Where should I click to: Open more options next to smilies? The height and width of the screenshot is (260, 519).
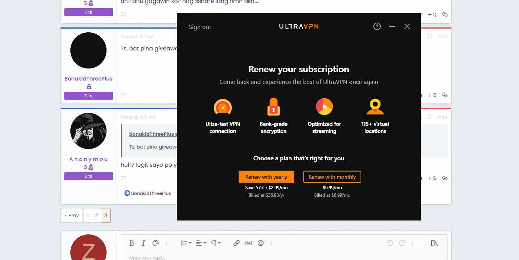pyautogui.click(x=271, y=243)
